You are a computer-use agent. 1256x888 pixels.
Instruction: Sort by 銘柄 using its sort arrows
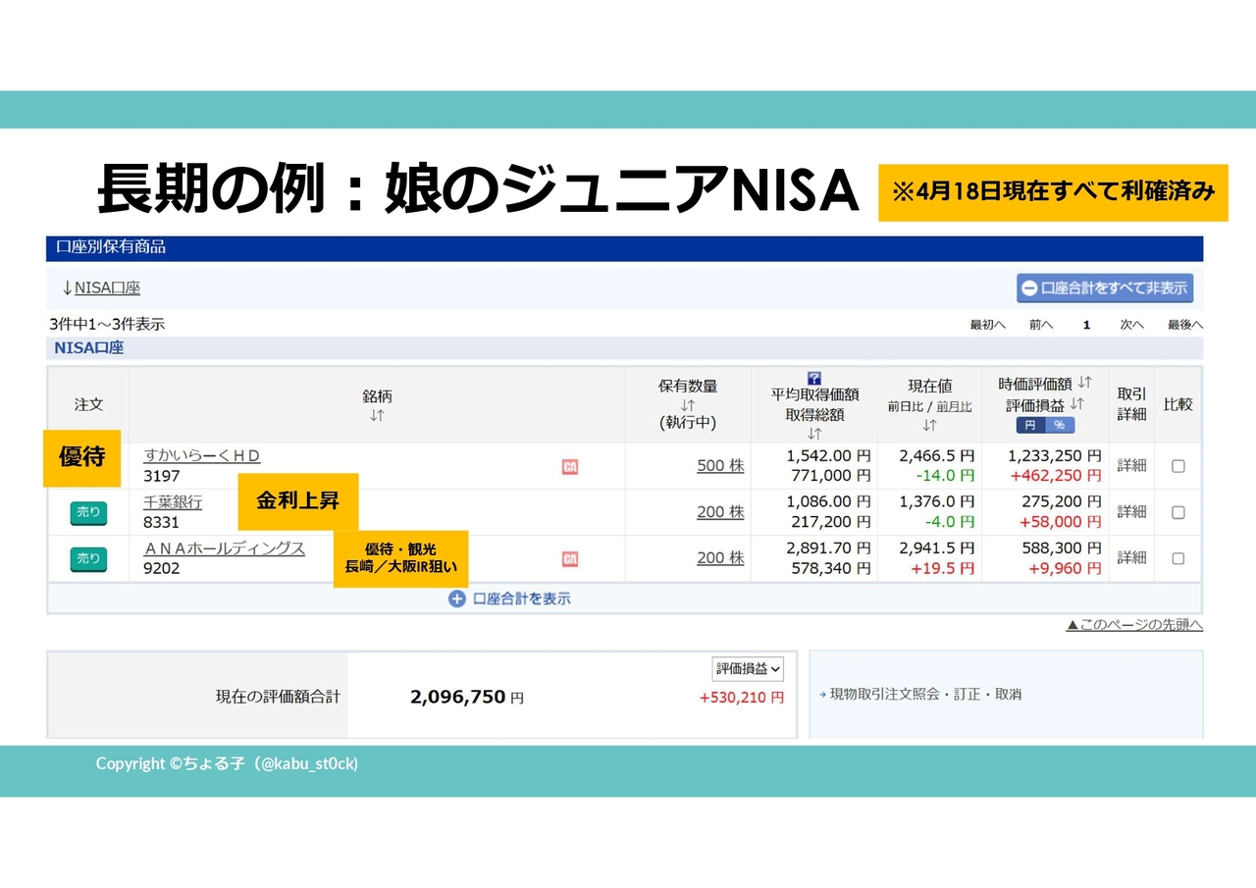(x=377, y=416)
